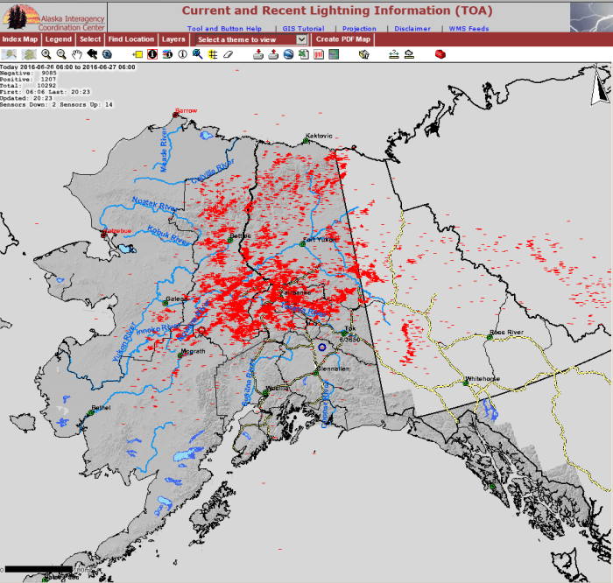The height and width of the screenshot is (583, 613).
Task: Click the Galena green marker on map
Action: [165, 303]
